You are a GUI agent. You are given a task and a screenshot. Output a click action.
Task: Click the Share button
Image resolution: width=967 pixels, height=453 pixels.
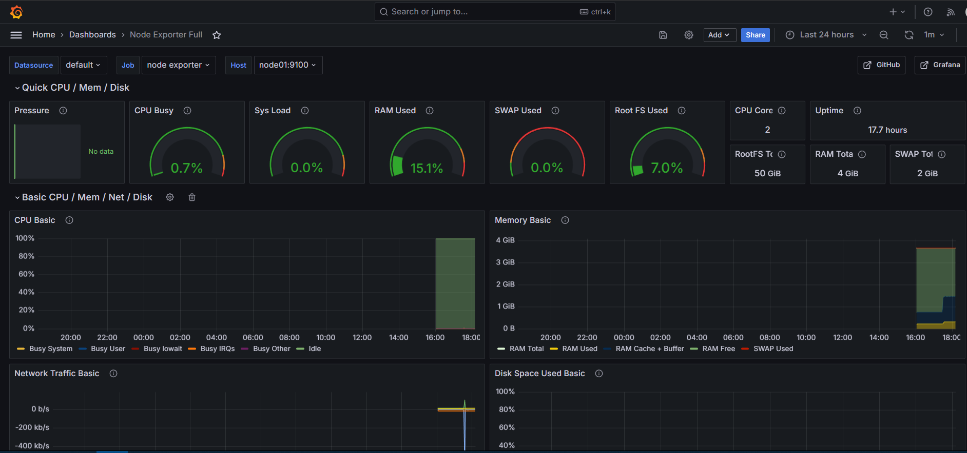[755, 35]
